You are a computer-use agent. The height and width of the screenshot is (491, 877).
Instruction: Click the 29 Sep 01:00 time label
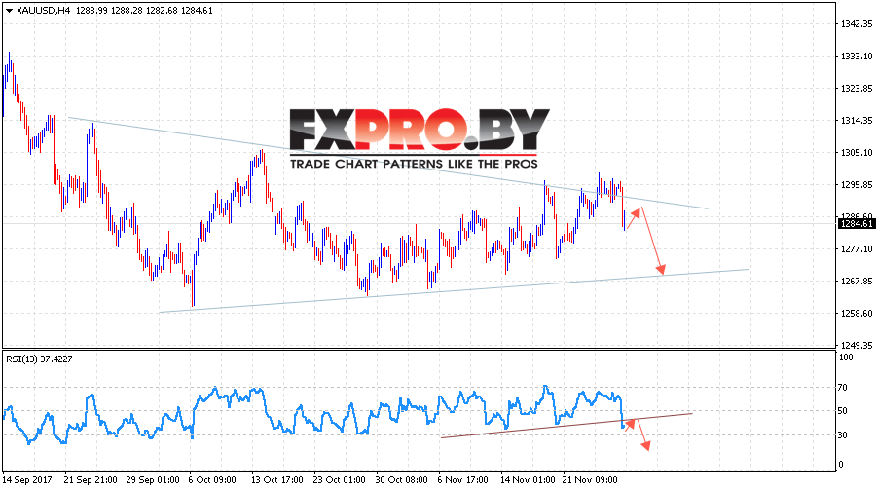click(153, 480)
